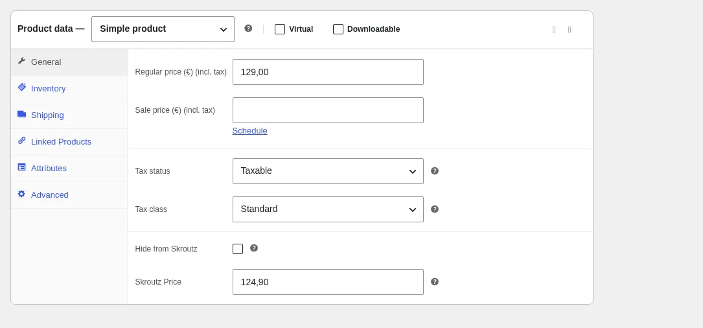Screen dimensions: 703x328
Task: Click help icon beside Hide from Skroutz
Action: point(254,248)
